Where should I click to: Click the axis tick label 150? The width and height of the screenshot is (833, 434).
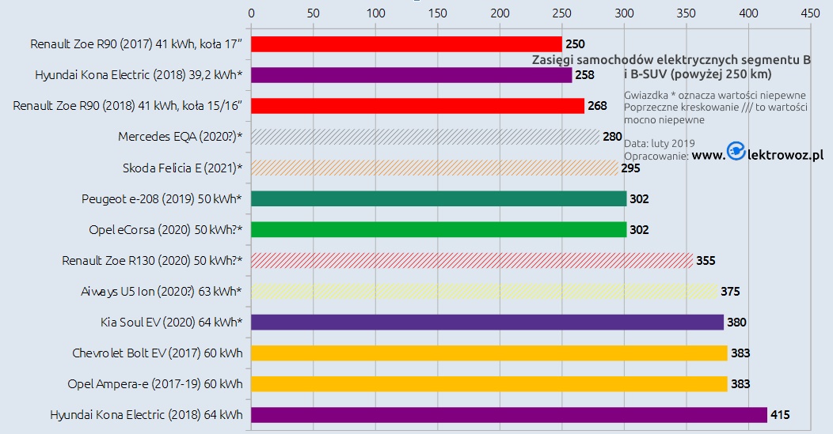point(438,13)
